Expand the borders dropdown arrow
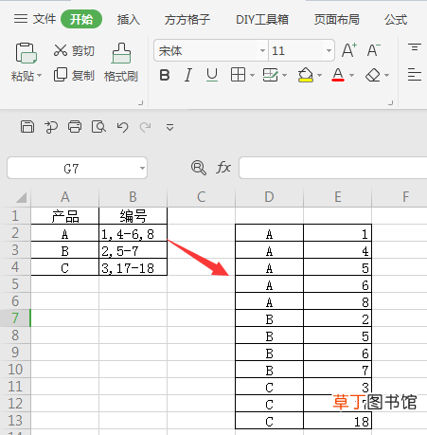Image resolution: width=427 pixels, height=435 pixels. coord(252,75)
